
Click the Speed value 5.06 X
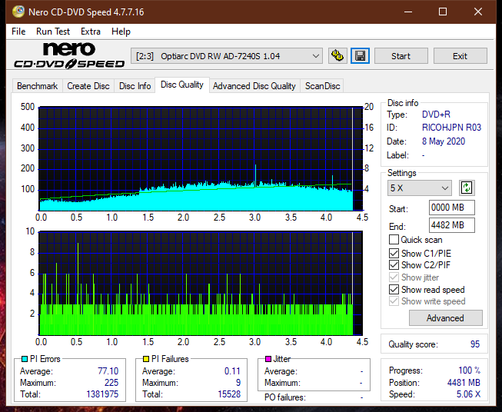[468, 394]
